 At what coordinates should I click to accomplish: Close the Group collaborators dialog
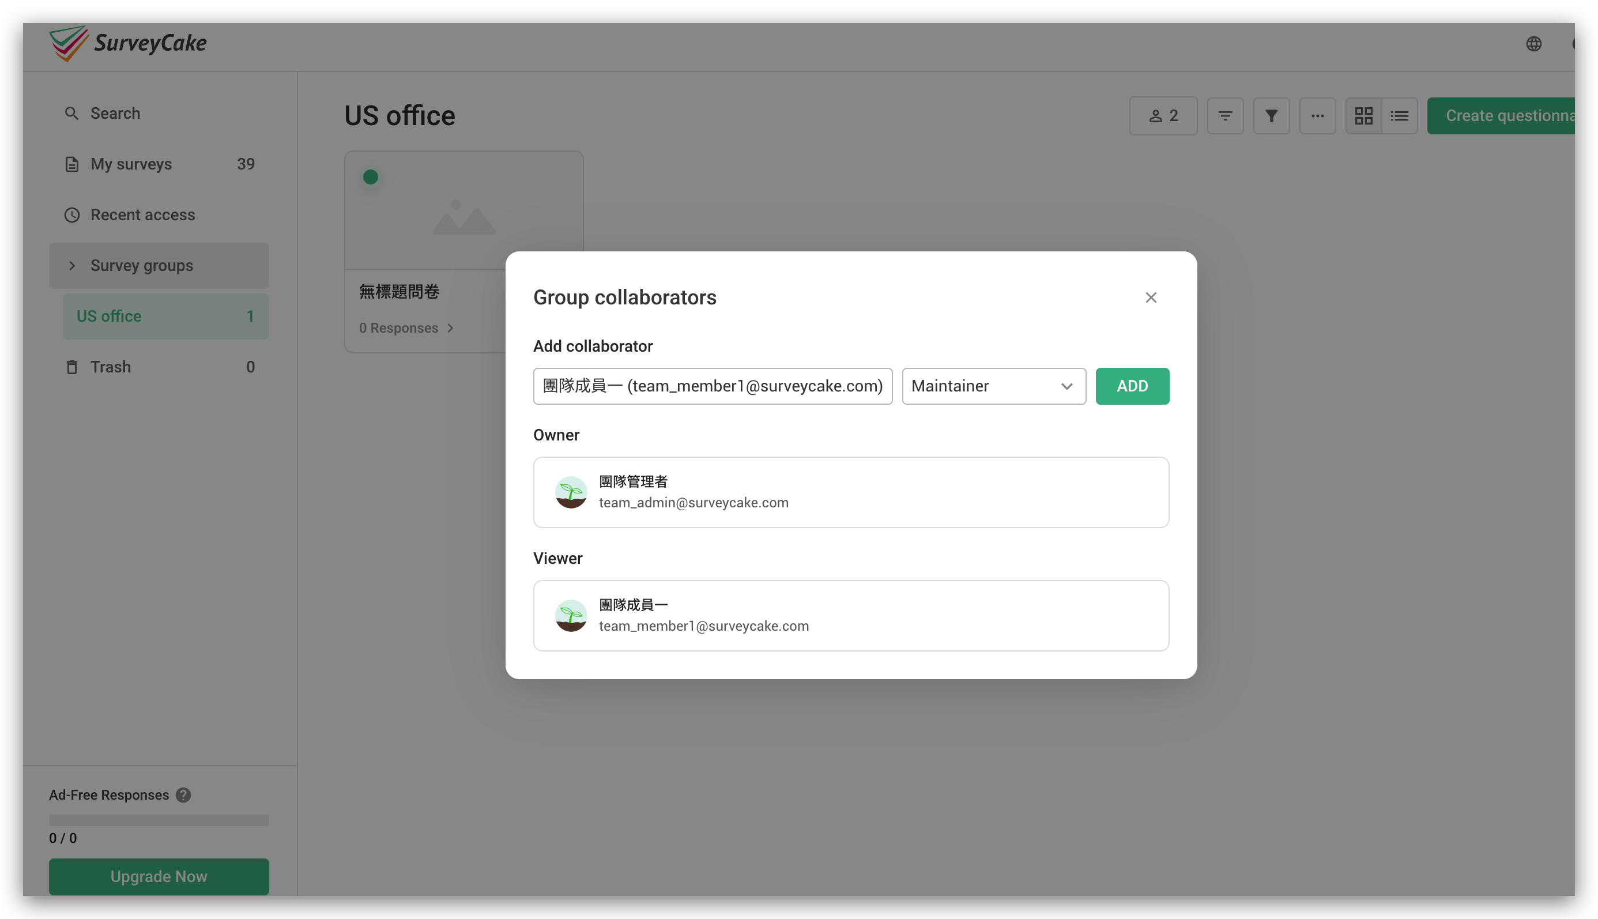(x=1151, y=297)
